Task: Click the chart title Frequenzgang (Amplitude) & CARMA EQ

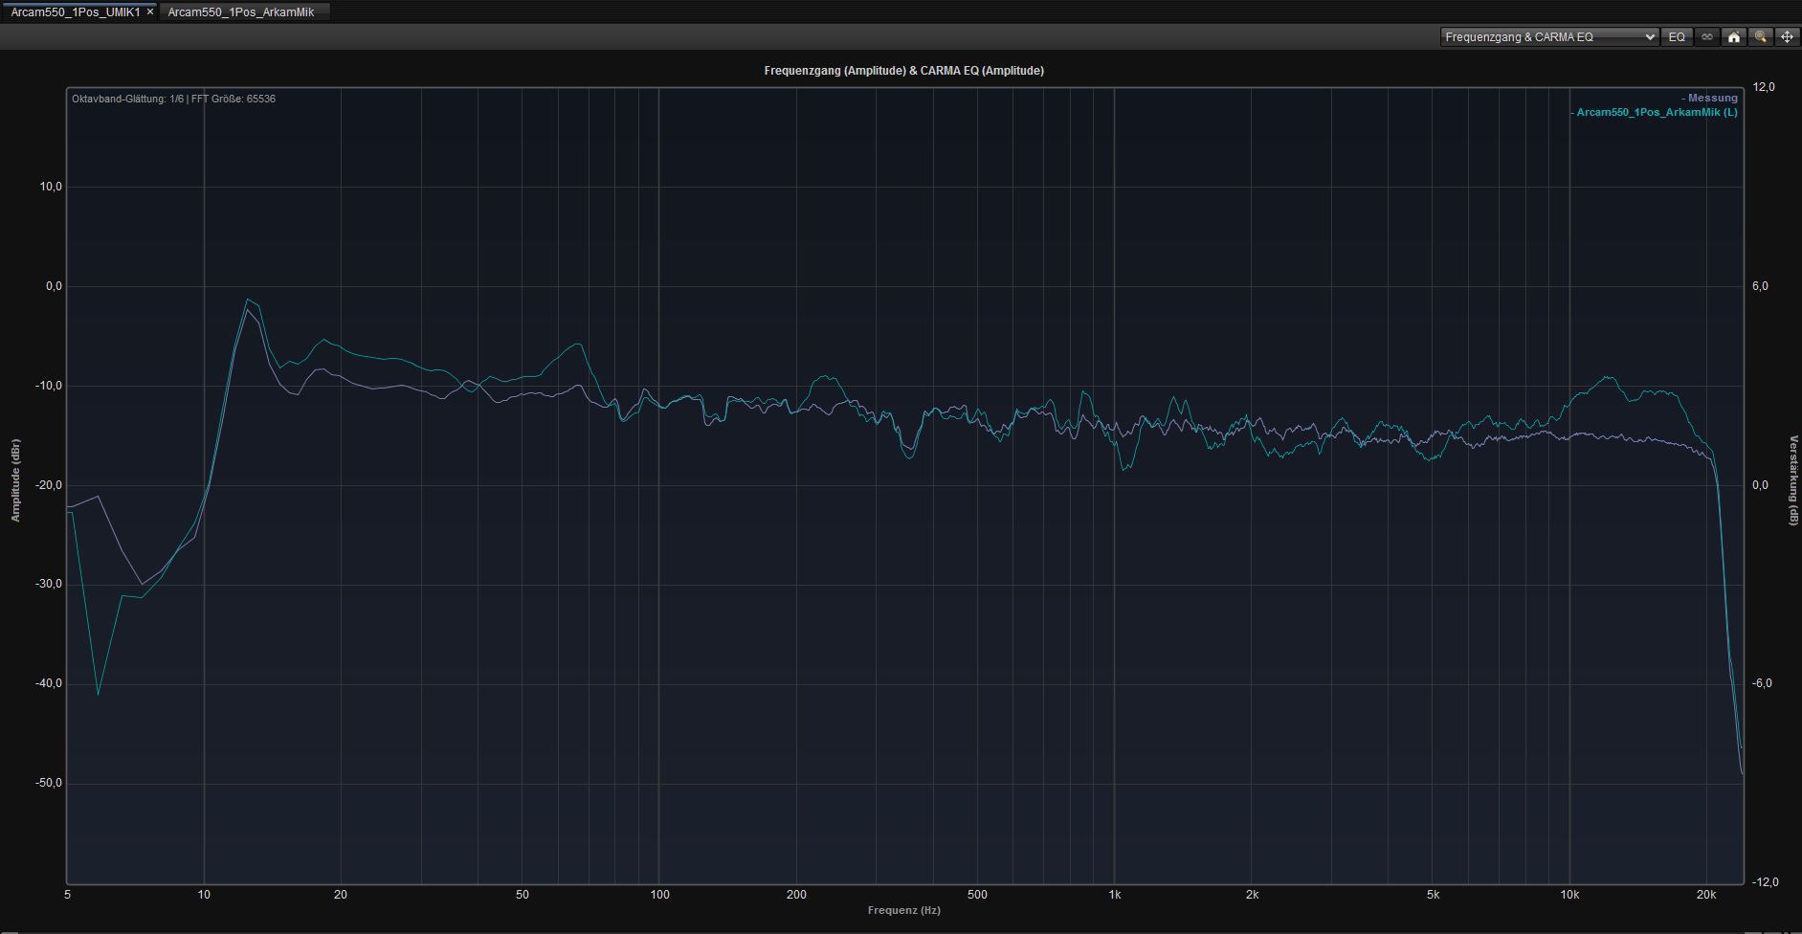Action: click(903, 71)
